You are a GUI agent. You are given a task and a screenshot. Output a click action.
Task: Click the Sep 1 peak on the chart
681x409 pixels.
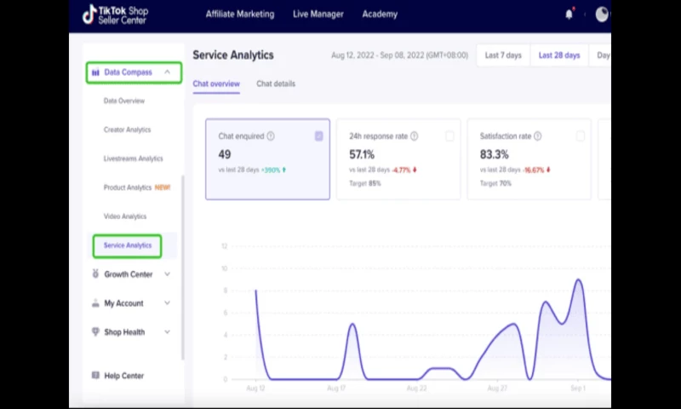click(x=579, y=280)
